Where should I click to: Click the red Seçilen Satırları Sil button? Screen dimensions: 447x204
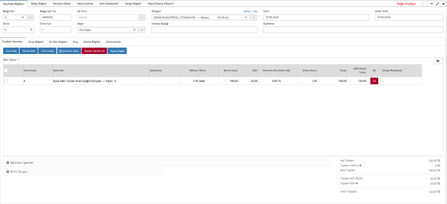(x=94, y=51)
